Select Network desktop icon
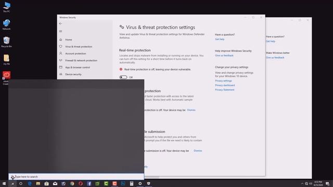This screenshot has width=333, height=187. coord(6,24)
